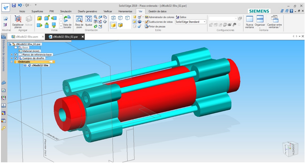Open the c96sdb32-50w.asm document tab
This screenshot has height=164, width=305.
(x=27, y=37)
